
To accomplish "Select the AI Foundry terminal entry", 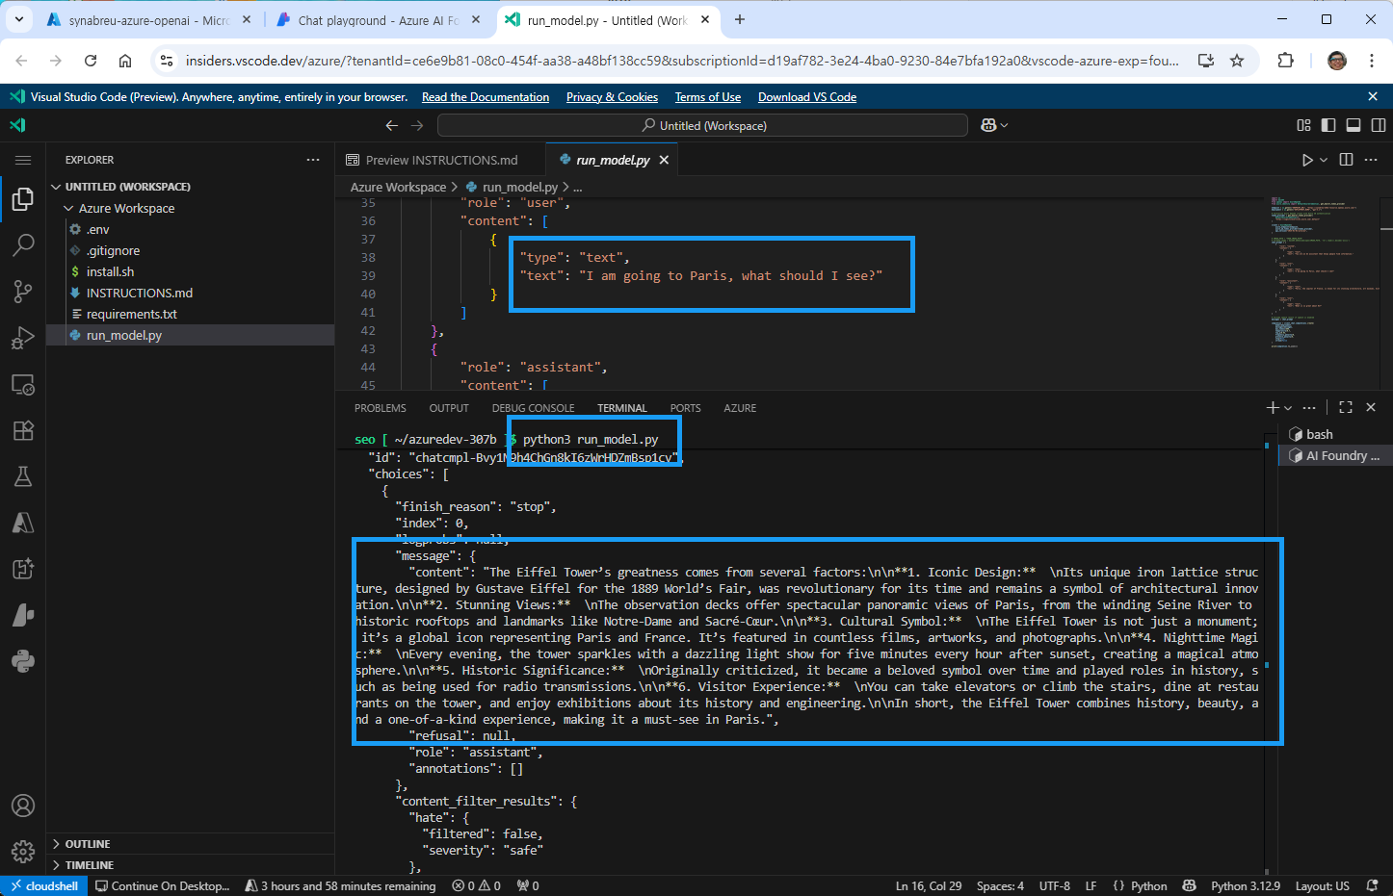I will (1334, 455).
